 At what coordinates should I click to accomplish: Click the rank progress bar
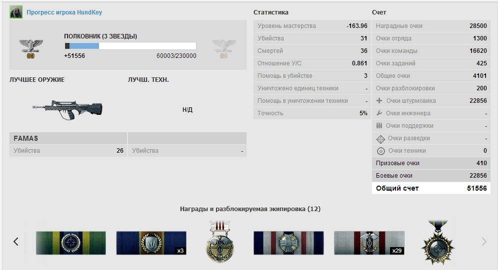coord(130,46)
